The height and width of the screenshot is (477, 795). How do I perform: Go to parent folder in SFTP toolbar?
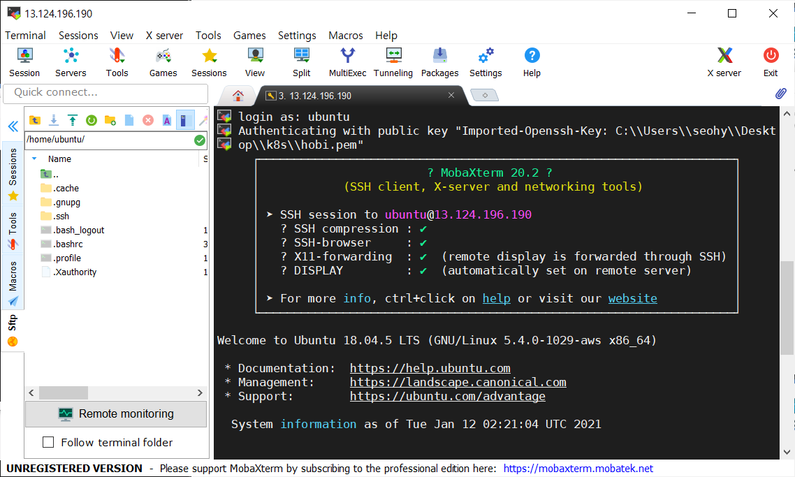coord(34,120)
